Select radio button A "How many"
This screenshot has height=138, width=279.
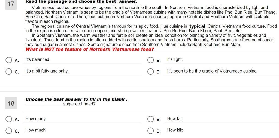tap(8, 119)
